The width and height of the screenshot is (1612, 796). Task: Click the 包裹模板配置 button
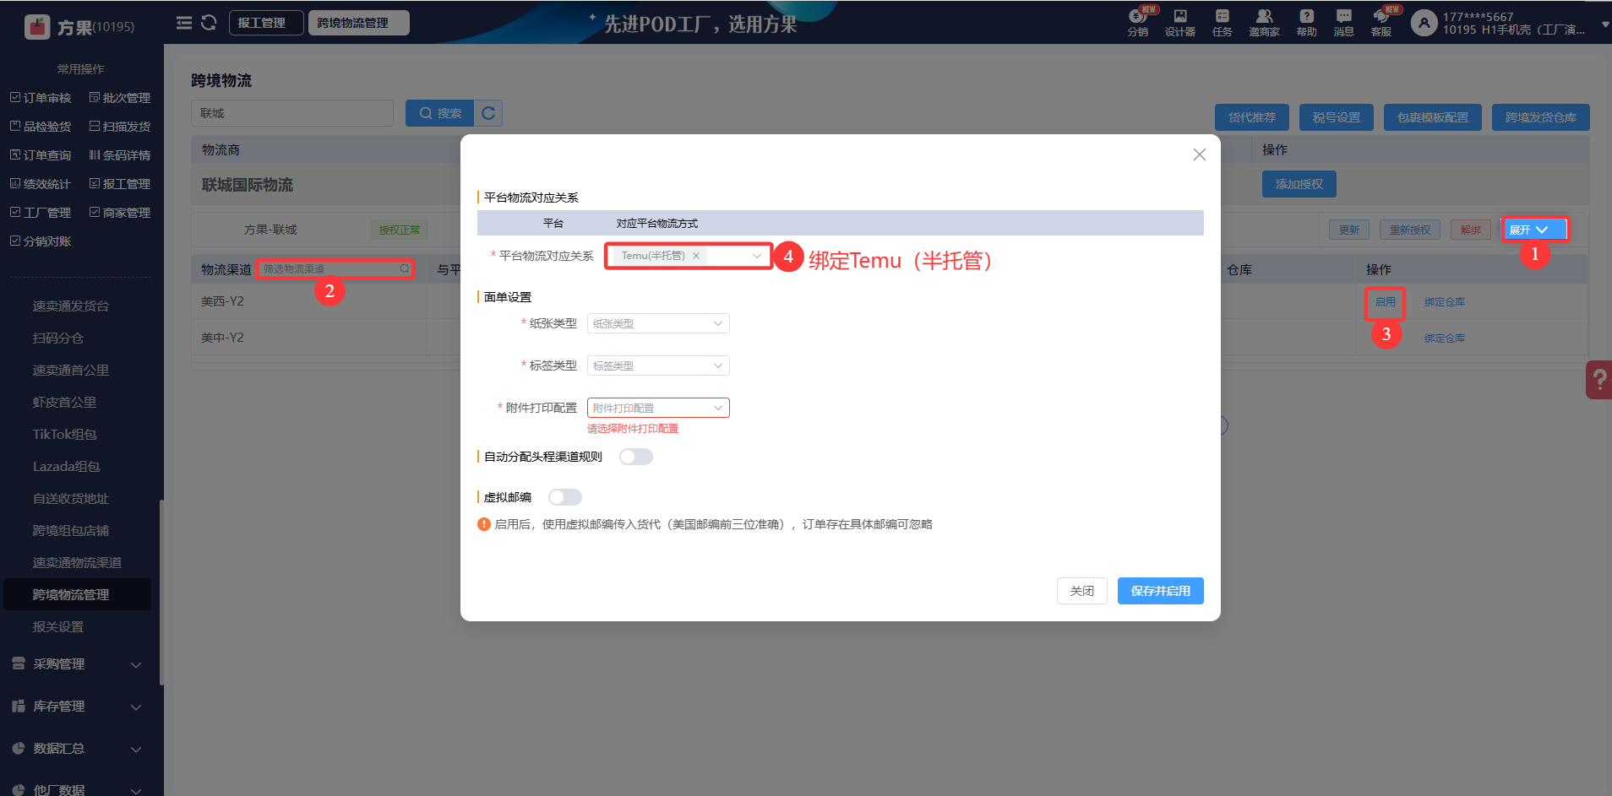click(1433, 117)
